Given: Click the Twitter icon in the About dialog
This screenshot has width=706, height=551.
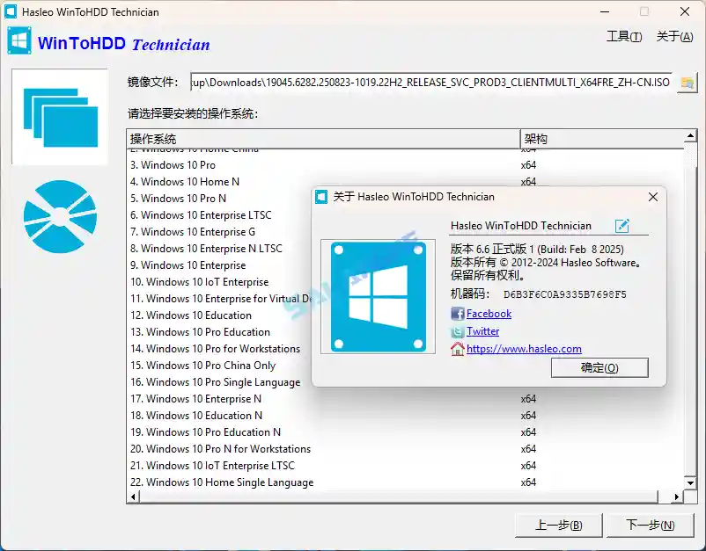Looking at the screenshot, I should [459, 331].
